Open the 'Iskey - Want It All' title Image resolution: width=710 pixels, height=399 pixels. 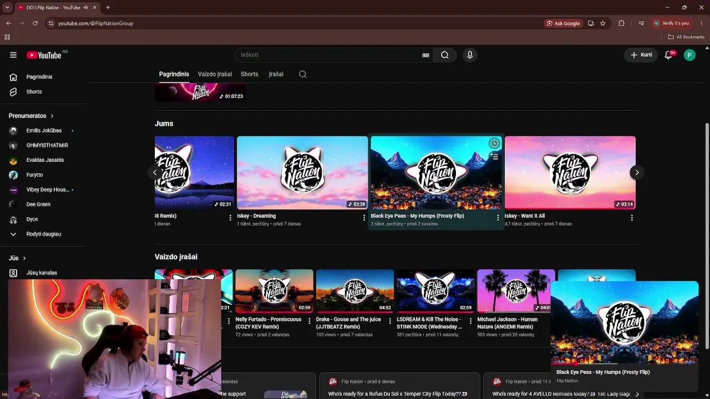point(525,216)
